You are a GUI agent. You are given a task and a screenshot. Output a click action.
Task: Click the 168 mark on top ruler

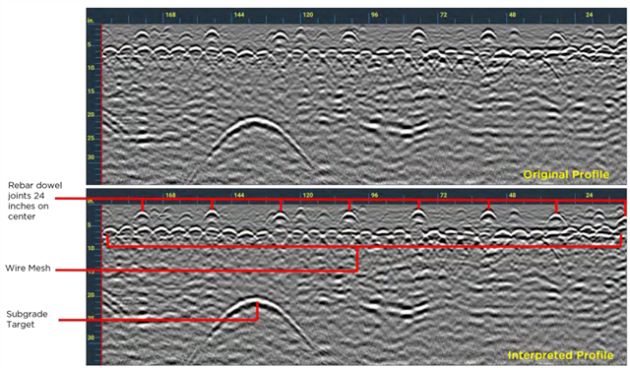(170, 15)
